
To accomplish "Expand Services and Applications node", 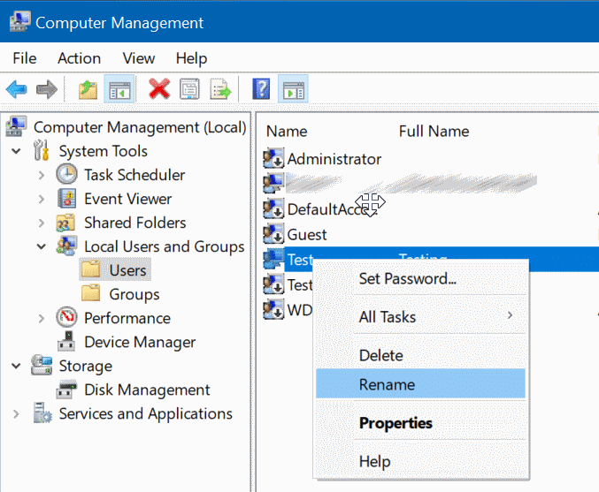I will [x=16, y=413].
